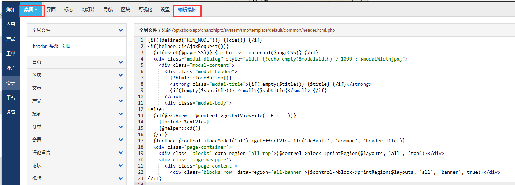Collapse the 全局文件 section chevron

click(x=121, y=30)
